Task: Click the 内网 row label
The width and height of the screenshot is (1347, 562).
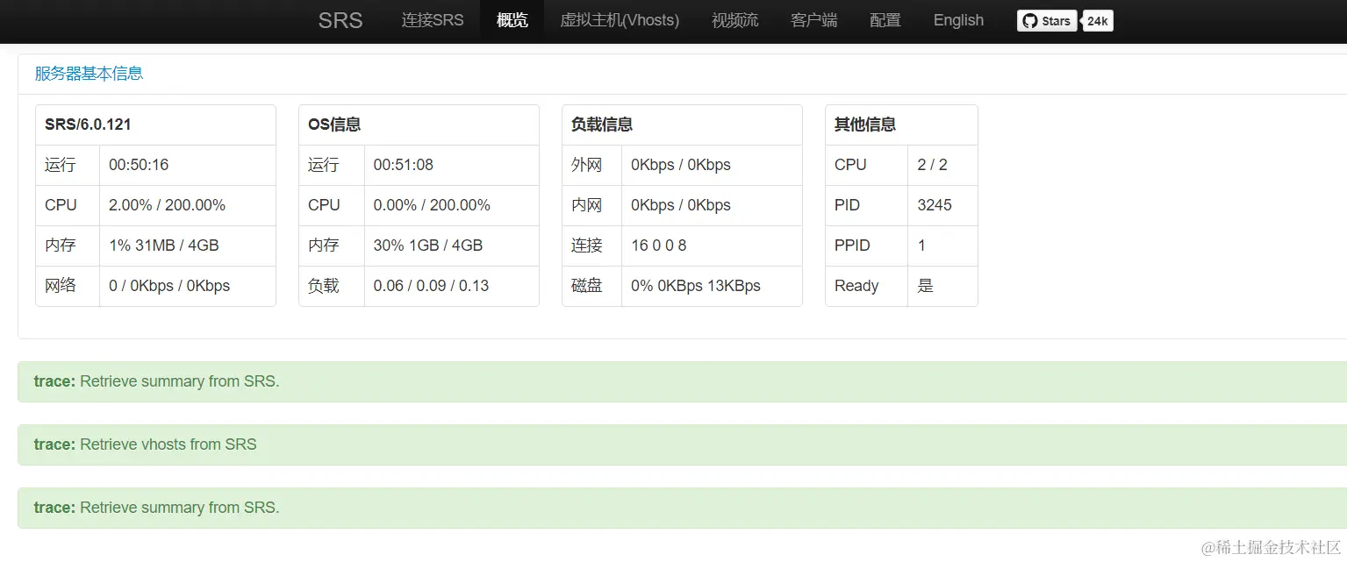Action: 587,205
